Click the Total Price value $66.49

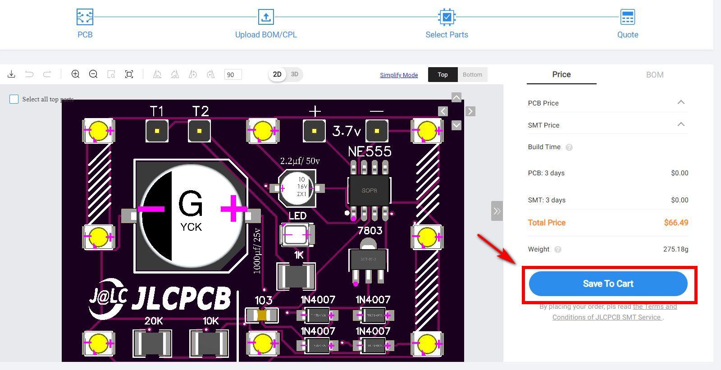tap(676, 223)
